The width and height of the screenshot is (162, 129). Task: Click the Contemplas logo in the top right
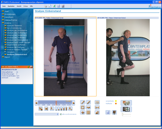pos(155,6)
